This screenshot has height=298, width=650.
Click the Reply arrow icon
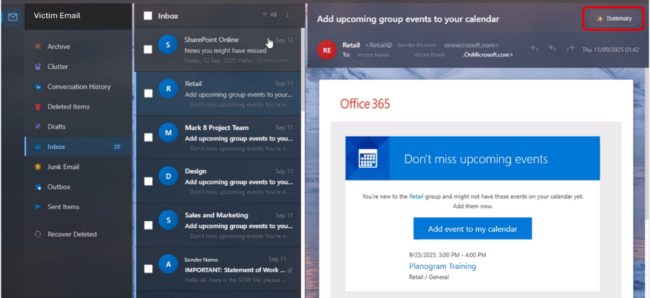(535, 49)
